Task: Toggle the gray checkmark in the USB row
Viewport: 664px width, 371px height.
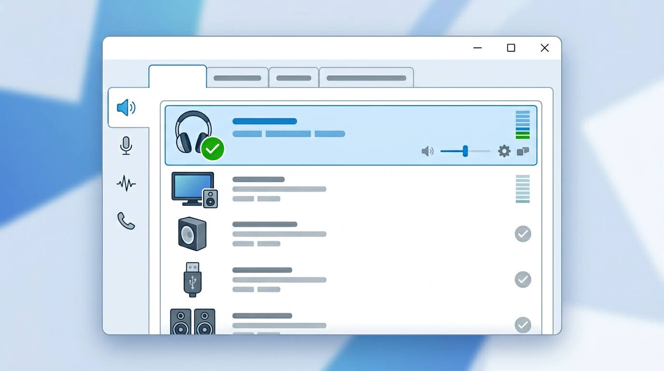Action: [523, 279]
